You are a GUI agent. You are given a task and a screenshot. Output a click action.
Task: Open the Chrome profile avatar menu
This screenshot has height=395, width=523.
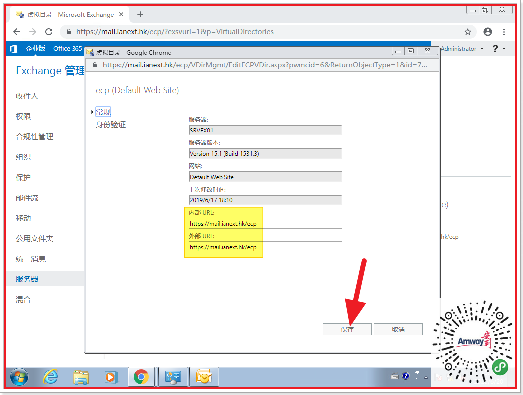488,32
